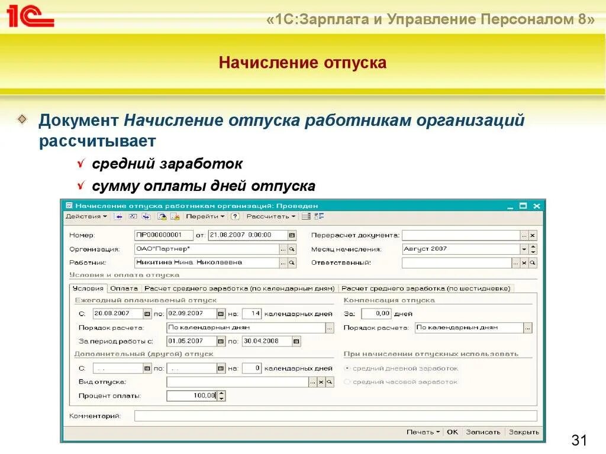Open the Печать dropdown at the bottom

423,432
